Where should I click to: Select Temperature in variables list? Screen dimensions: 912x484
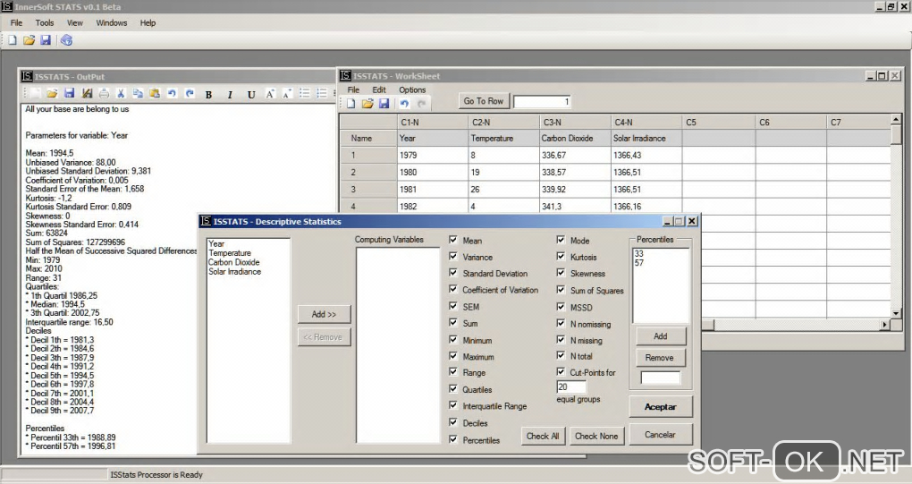click(x=230, y=253)
